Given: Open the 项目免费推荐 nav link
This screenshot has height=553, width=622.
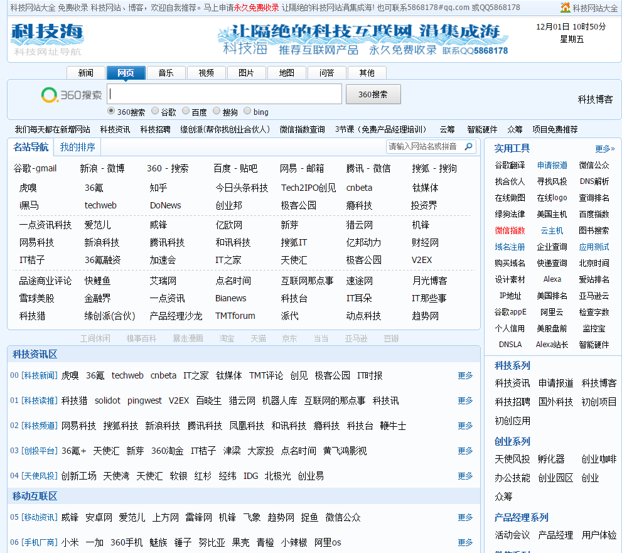Looking at the screenshot, I should pos(555,129).
